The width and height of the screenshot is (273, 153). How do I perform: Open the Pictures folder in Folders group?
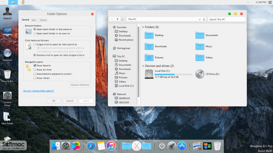[154, 58]
